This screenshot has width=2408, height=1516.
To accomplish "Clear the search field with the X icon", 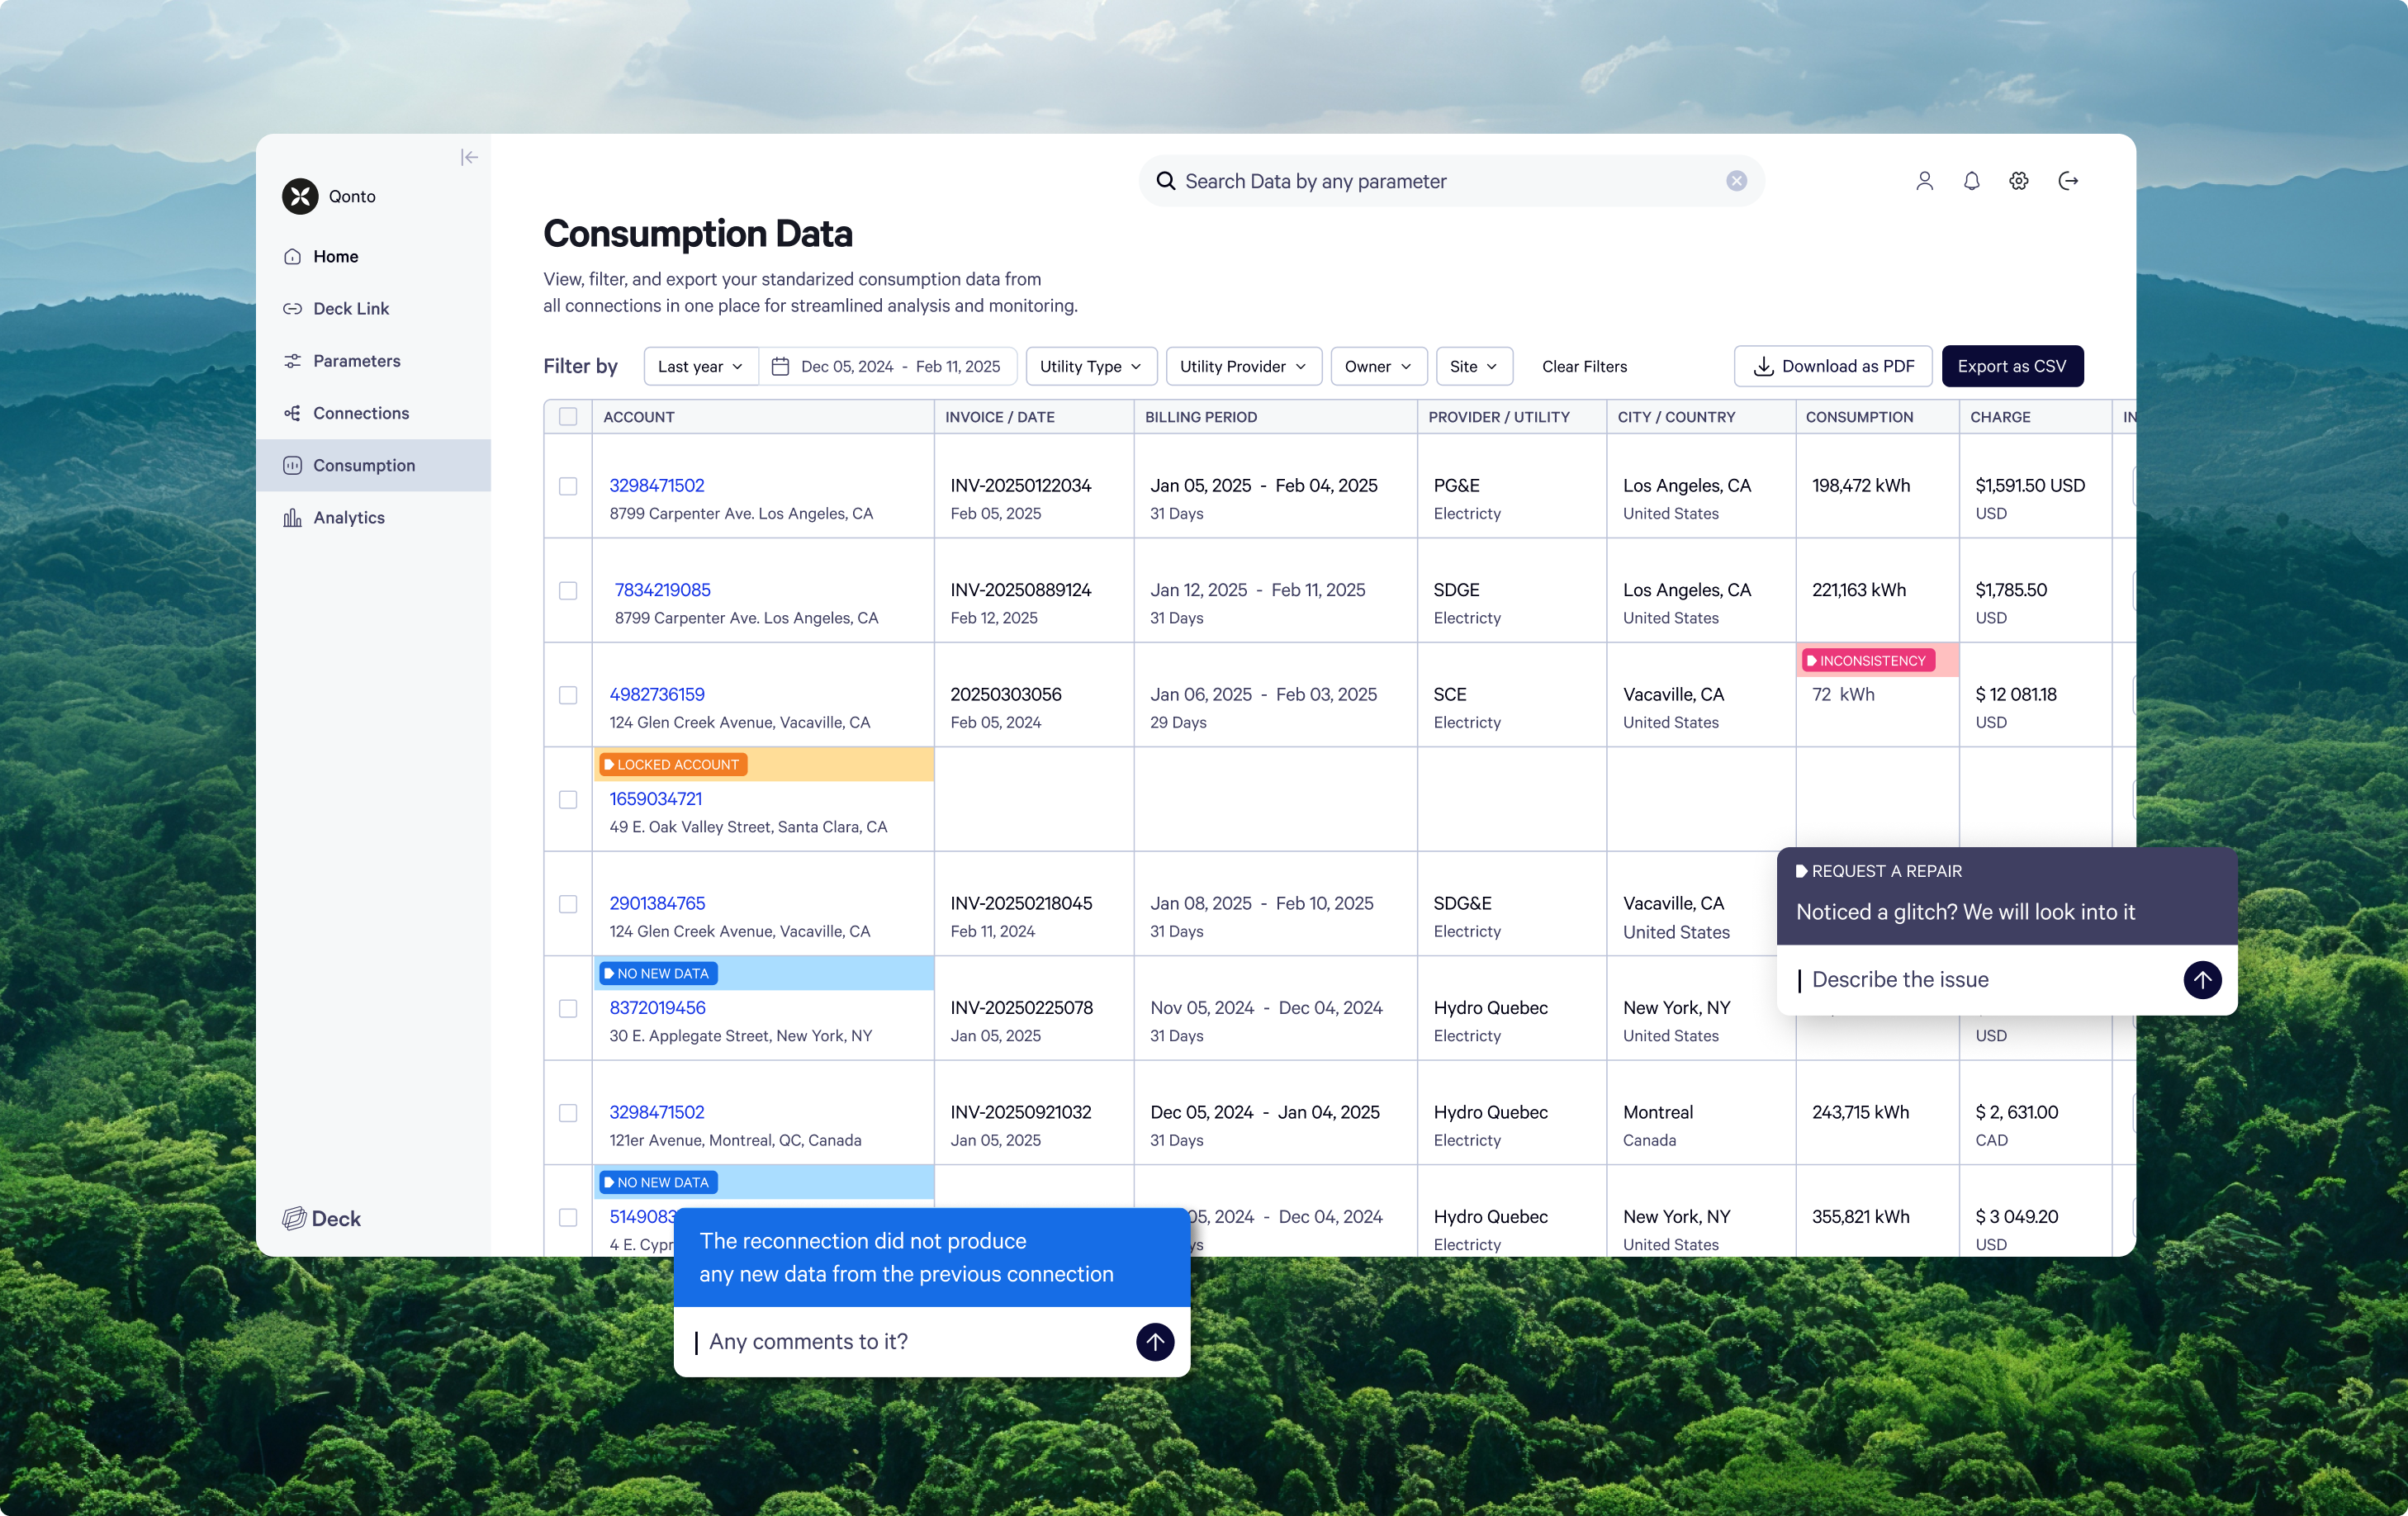I will pos(1736,181).
